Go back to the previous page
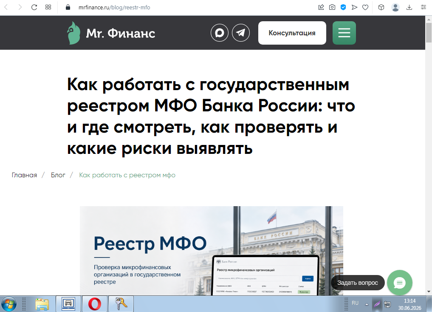432x312 pixels. tap(6, 8)
